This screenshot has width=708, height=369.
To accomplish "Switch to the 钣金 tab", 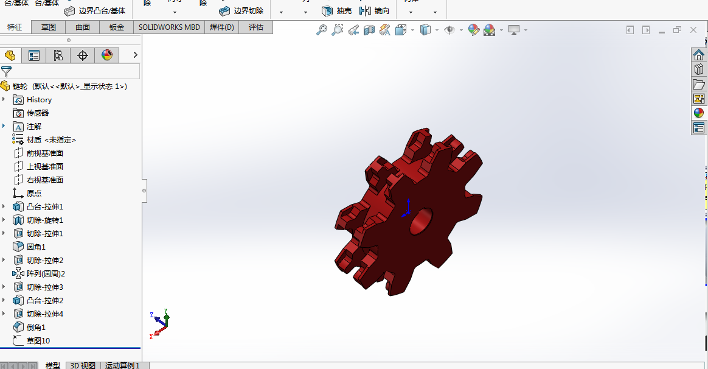I will coord(117,27).
